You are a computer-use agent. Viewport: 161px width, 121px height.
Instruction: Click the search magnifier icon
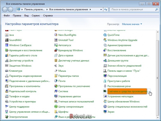[156, 9]
